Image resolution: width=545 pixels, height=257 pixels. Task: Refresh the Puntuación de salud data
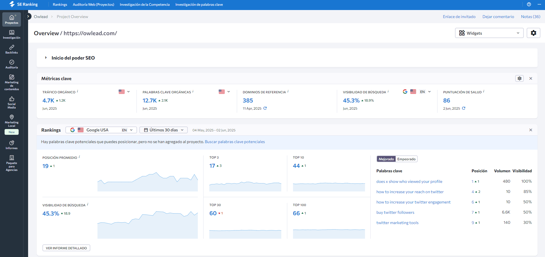click(x=464, y=108)
